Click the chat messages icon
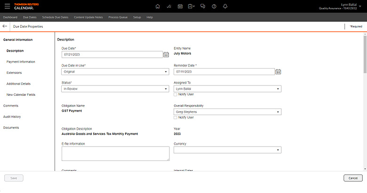 203,6
